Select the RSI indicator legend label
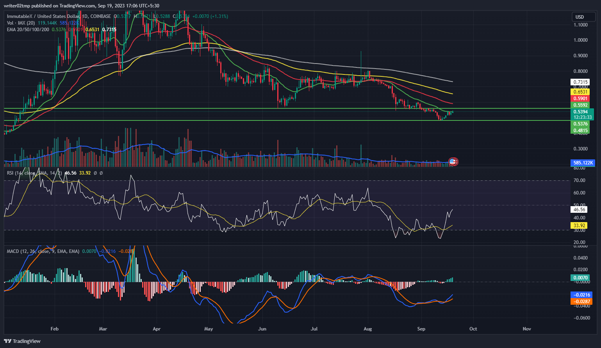Viewport: 601px width, 348px height. pos(34,173)
